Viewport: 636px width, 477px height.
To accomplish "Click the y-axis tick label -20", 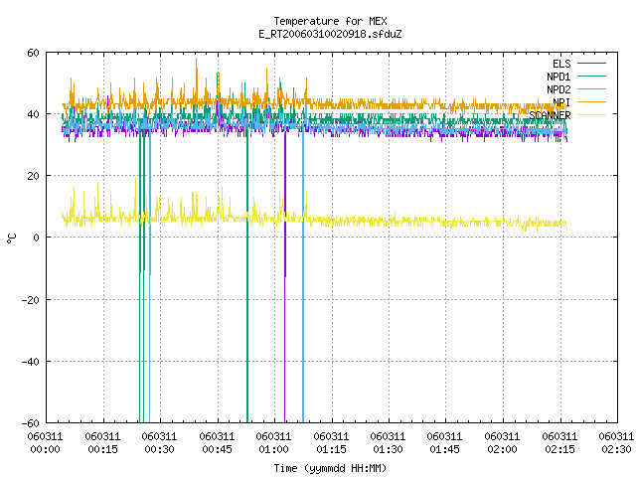I will click(31, 300).
